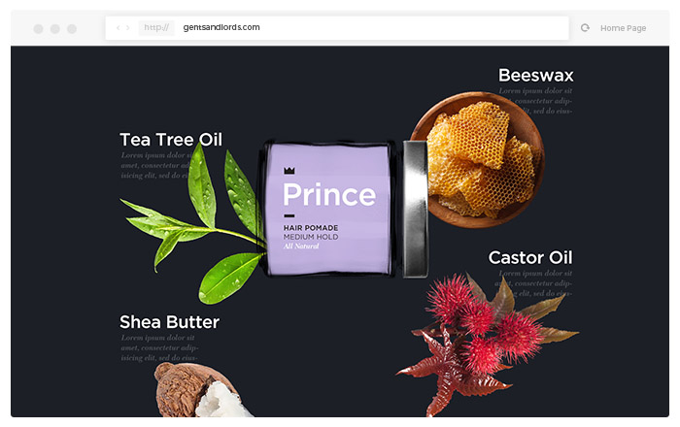Click the silver jar lid
The image size is (680, 427).
415,209
